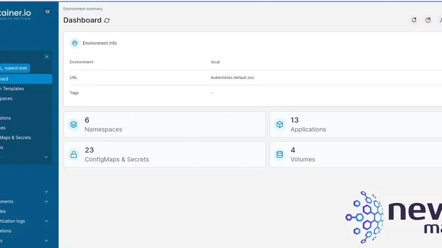
Task: Click the ConfigMaps & Secrets lock icon
Action: tap(74, 154)
